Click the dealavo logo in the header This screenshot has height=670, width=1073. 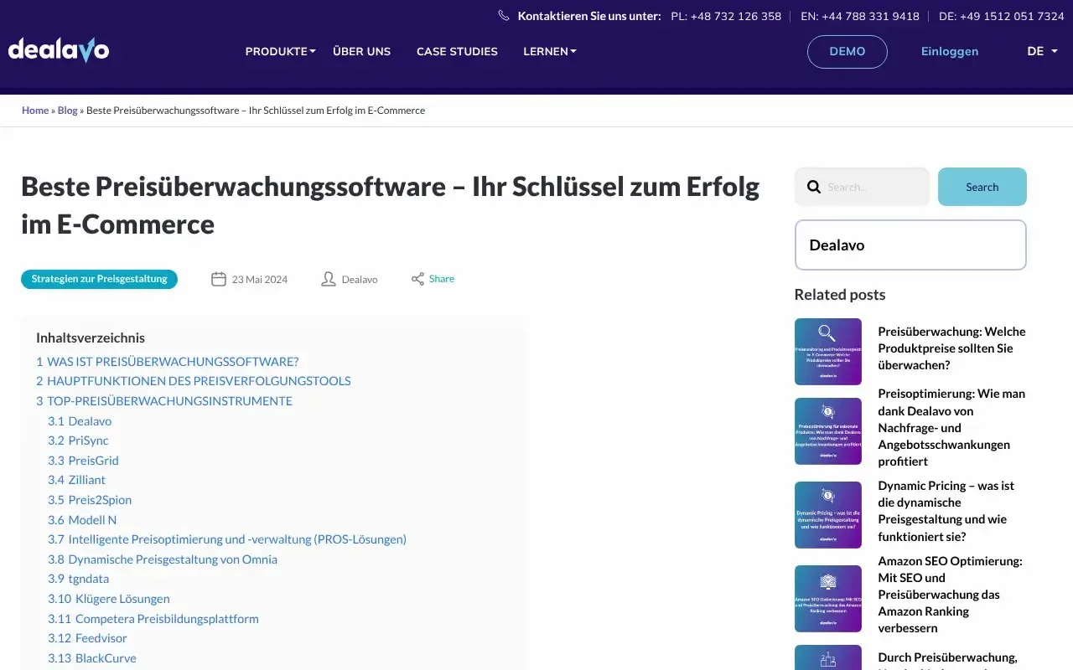[x=58, y=49]
